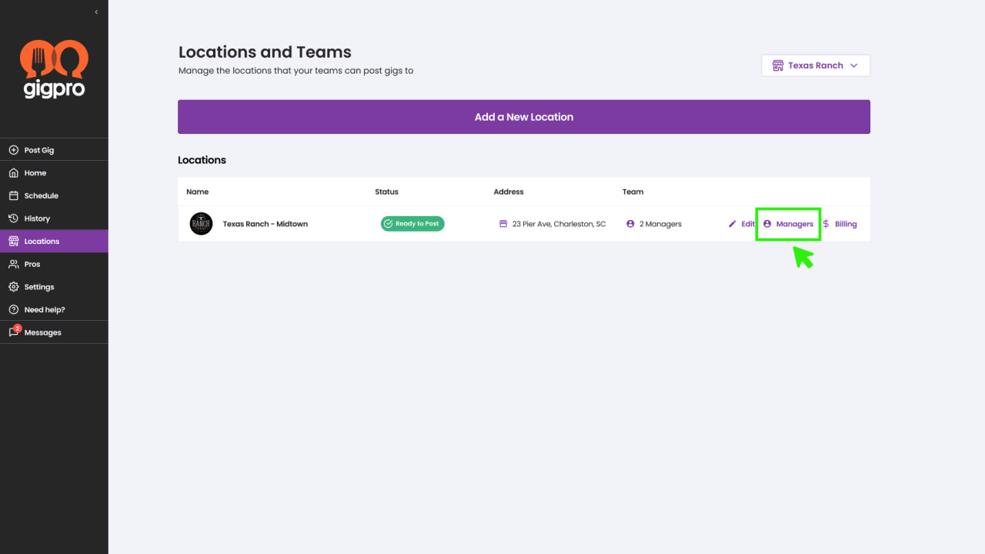Click the store icon in Texas Ranch dropdown
Viewport: 985px width, 554px height.
[x=778, y=65]
